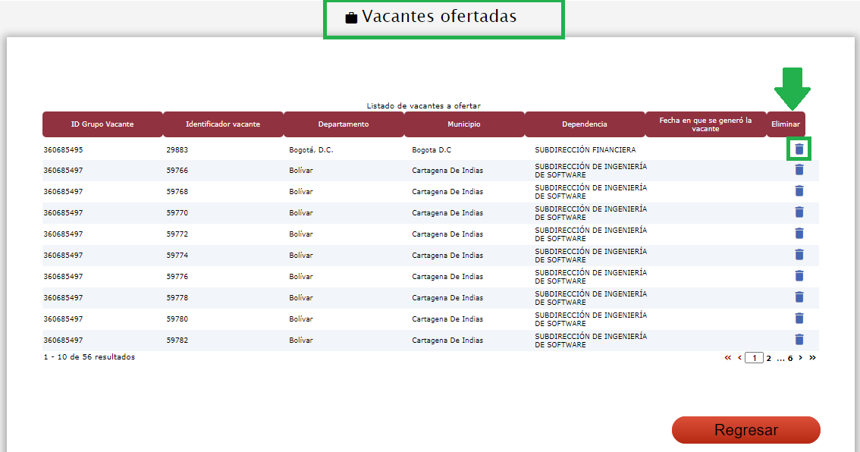
Task: Jump to last page double arrow
Action: point(812,358)
